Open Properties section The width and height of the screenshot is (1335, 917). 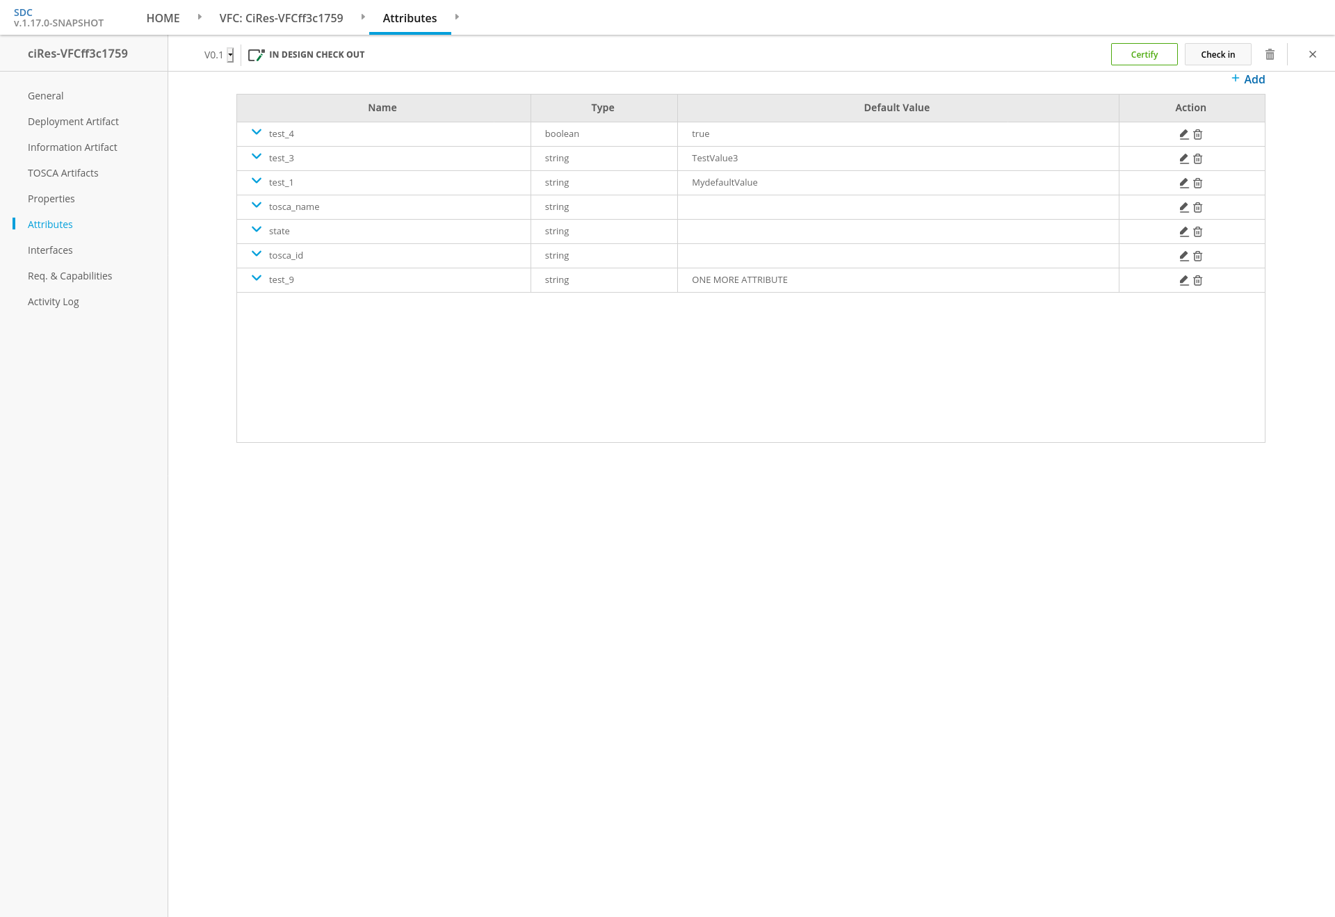pyautogui.click(x=51, y=199)
